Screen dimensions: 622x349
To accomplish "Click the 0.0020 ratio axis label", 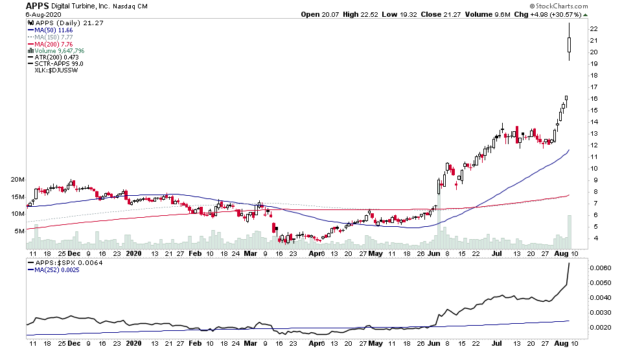I will click(x=601, y=327).
